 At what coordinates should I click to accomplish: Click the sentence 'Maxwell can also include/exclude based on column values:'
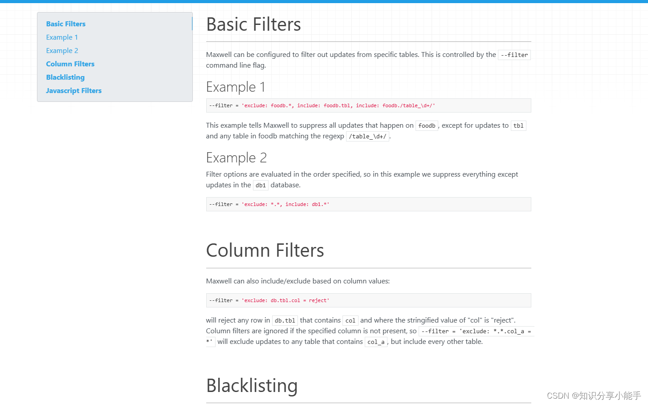coord(298,281)
